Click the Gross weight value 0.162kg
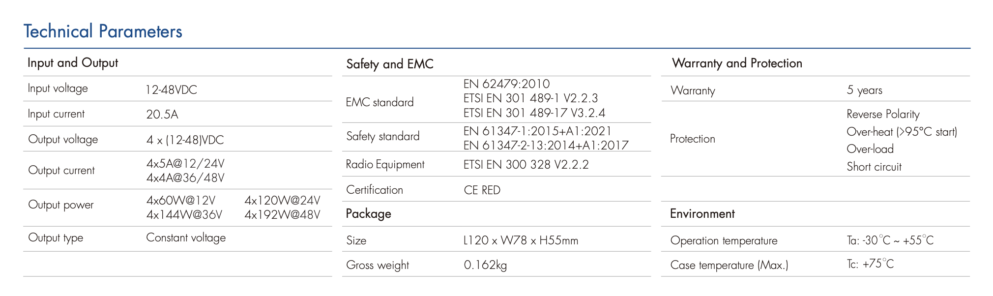 point(485,266)
